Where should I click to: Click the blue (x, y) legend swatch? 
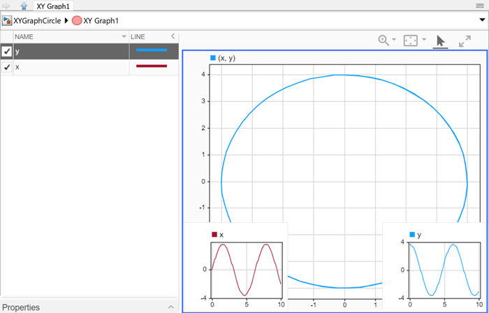[x=213, y=58]
